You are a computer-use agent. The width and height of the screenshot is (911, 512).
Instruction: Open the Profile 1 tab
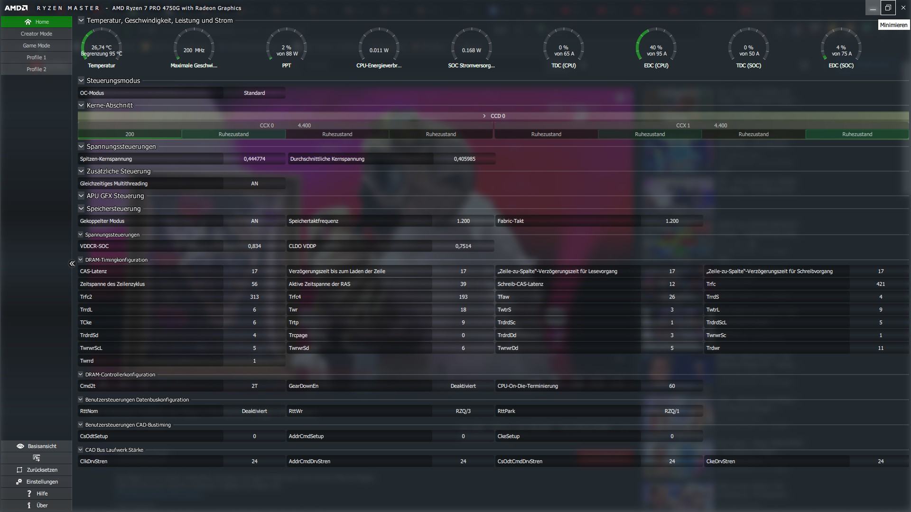pos(37,57)
